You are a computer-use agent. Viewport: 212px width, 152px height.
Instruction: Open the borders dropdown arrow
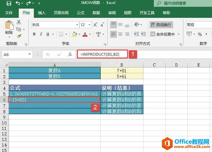click(x=66, y=34)
